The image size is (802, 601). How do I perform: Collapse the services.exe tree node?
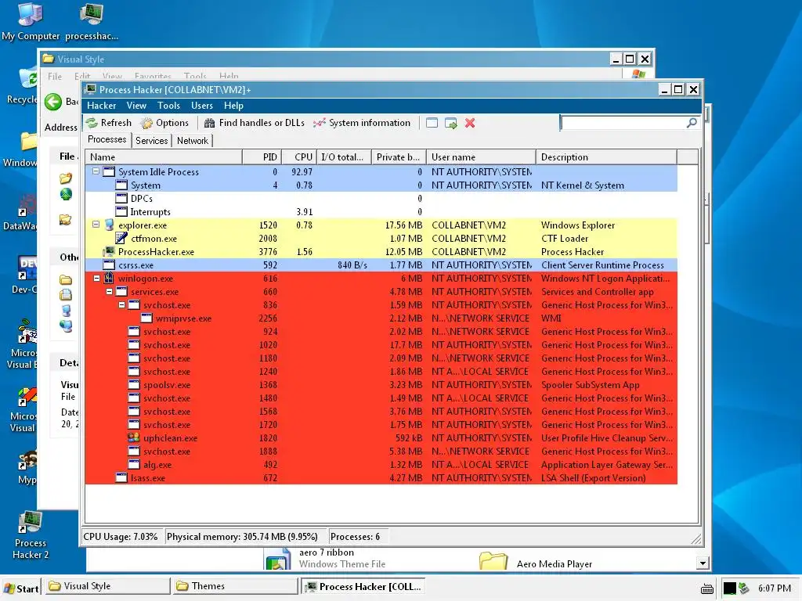click(x=109, y=292)
